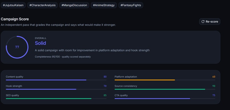Click the refresh icon in Re-score
230x110 pixels.
pos(203,22)
